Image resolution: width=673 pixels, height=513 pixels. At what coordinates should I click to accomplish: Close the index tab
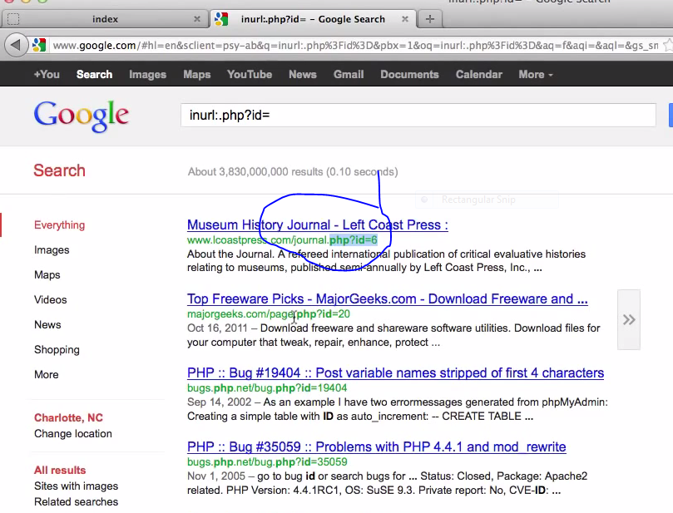pyautogui.click(x=196, y=19)
